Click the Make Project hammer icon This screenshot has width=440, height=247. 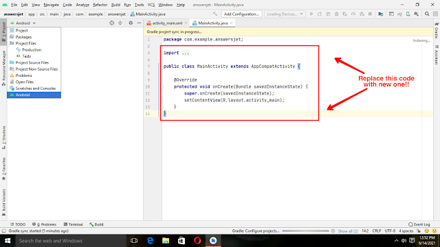click(215, 14)
